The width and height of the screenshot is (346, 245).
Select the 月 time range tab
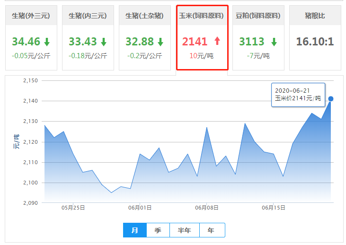(x=135, y=230)
